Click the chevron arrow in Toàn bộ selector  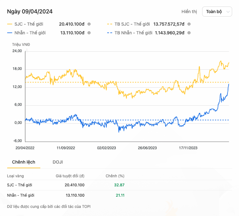[228, 12]
